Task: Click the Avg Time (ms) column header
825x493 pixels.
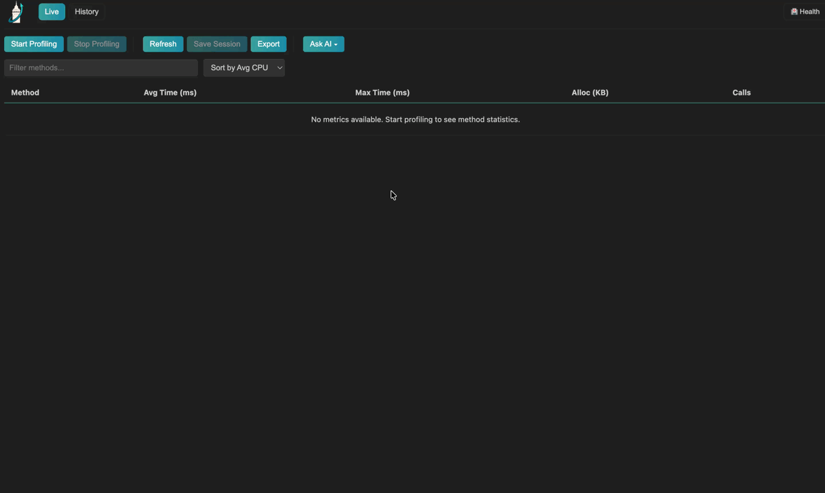Action: [170, 92]
